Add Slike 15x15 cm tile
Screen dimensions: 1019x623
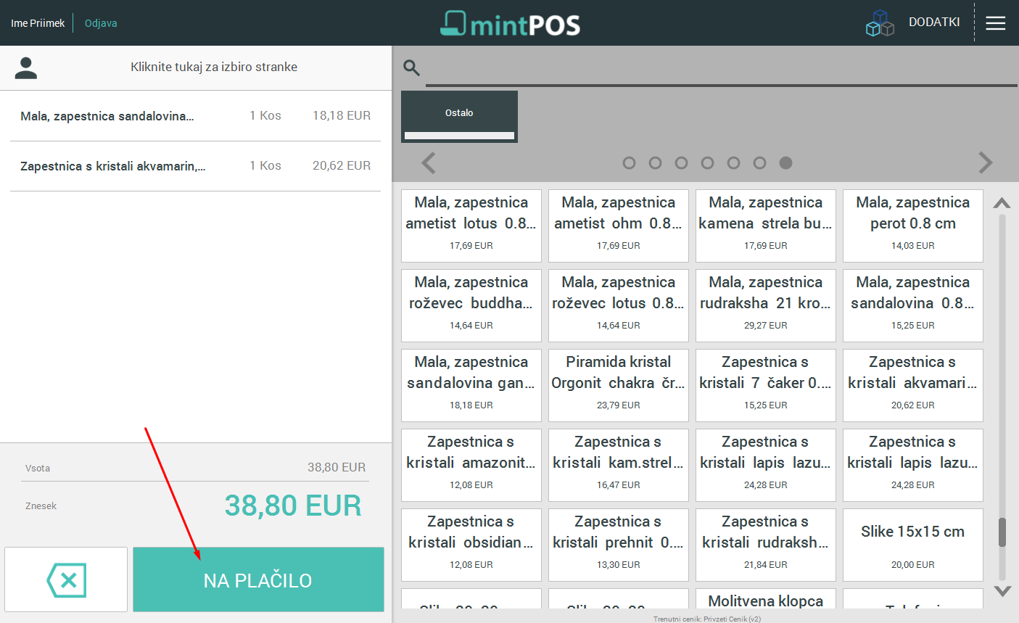913,545
